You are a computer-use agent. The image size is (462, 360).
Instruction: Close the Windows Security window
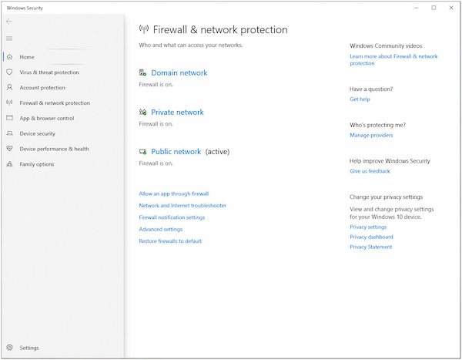(x=451, y=8)
